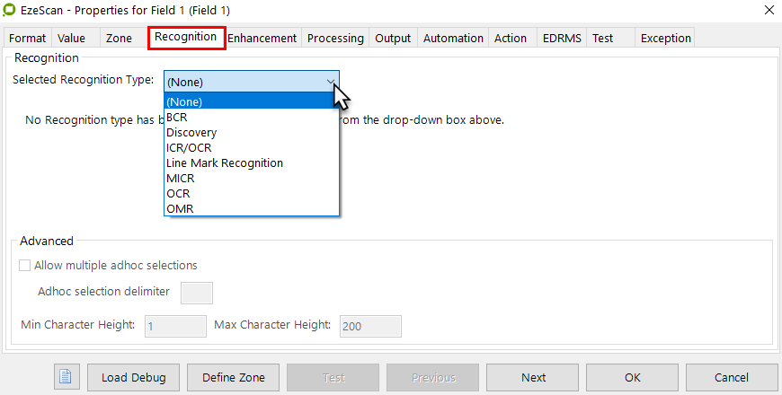Close the Properties dialog window
The width and height of the screenshot is (782, 395).
pos(767,11)
